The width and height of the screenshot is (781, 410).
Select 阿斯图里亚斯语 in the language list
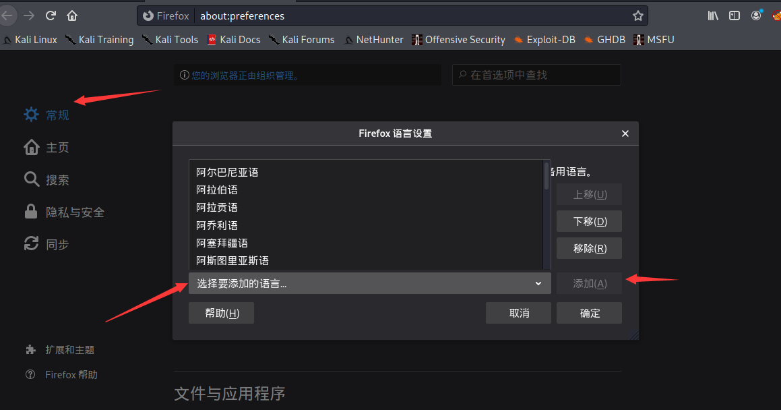[x=366, y=260]
